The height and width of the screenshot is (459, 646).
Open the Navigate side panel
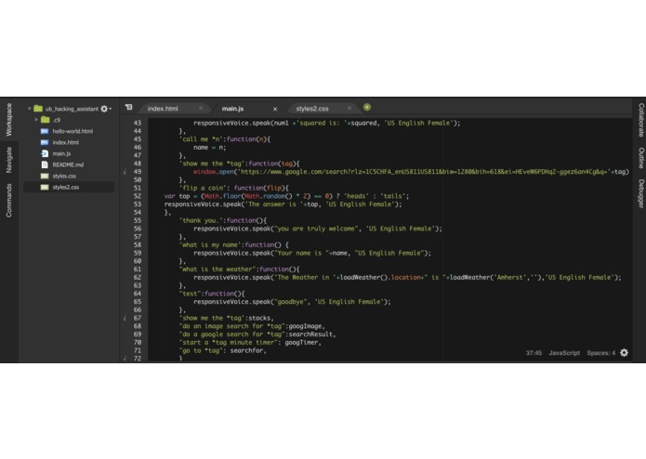point(9,160)
